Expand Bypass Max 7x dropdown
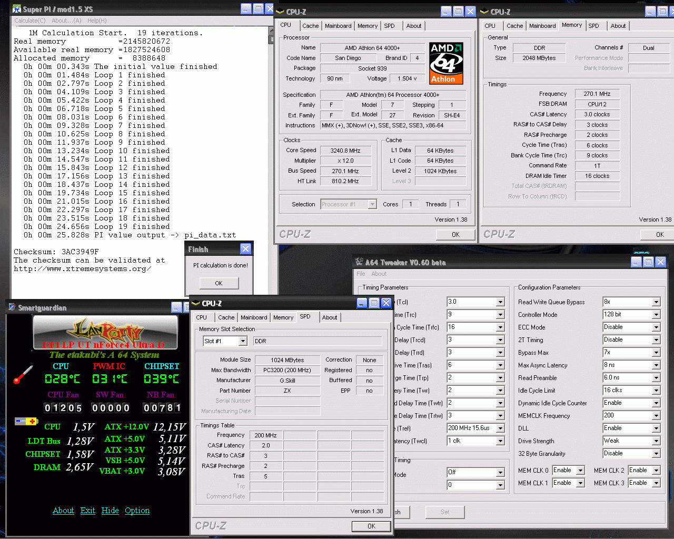Image resolution: width=674 pixels, height=539 pixels. coord(656,353)
